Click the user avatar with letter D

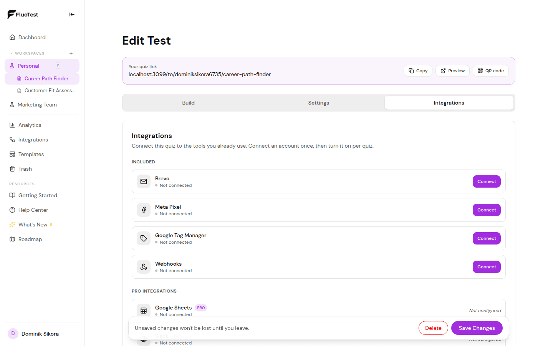click(13, 334)
